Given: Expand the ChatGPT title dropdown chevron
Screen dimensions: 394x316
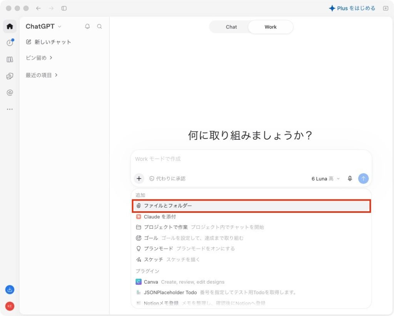Looking at the screenshot, I should click(60, 27).
